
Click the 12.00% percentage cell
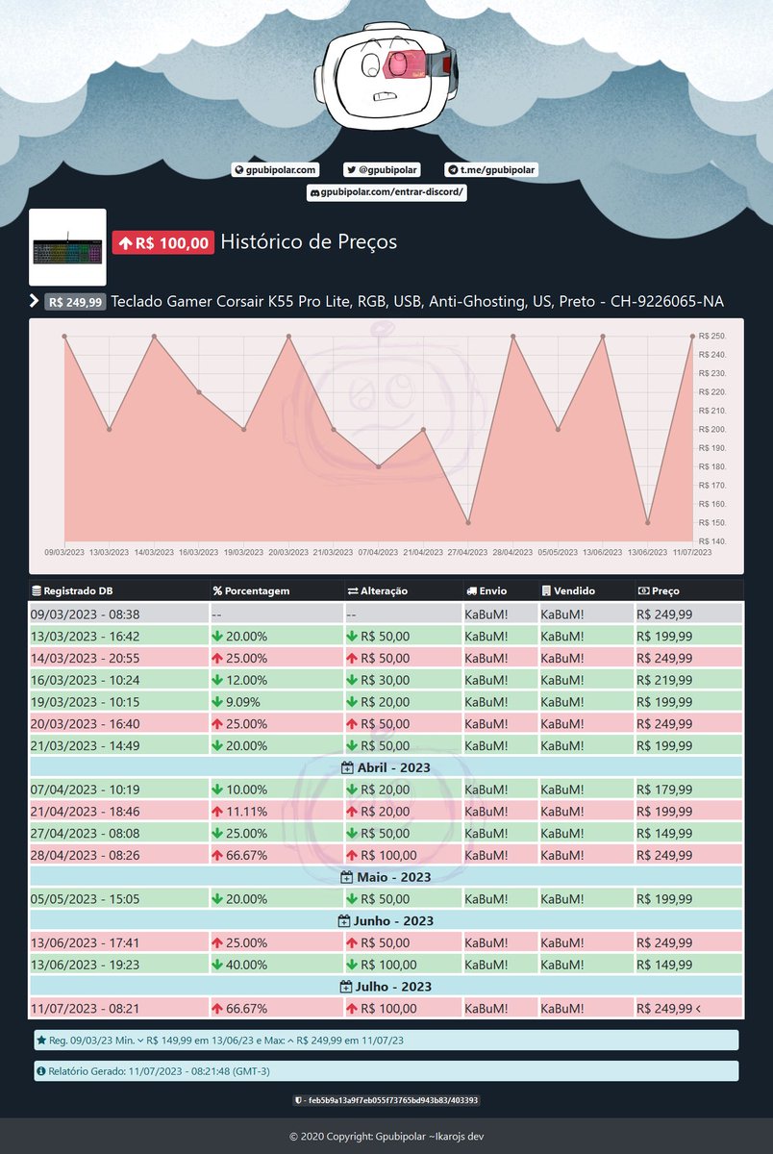pos(276,680)
